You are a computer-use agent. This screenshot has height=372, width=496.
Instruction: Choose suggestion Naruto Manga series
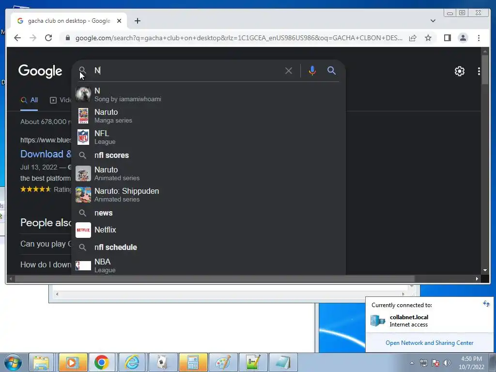pos(208,116)
